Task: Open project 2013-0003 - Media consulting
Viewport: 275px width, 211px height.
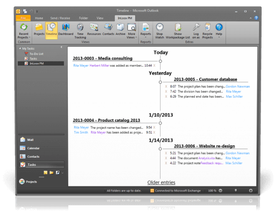Action: 103,58
